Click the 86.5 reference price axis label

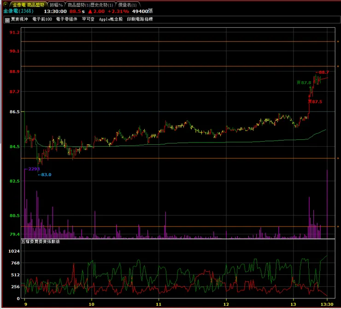[x=14, y=112]
